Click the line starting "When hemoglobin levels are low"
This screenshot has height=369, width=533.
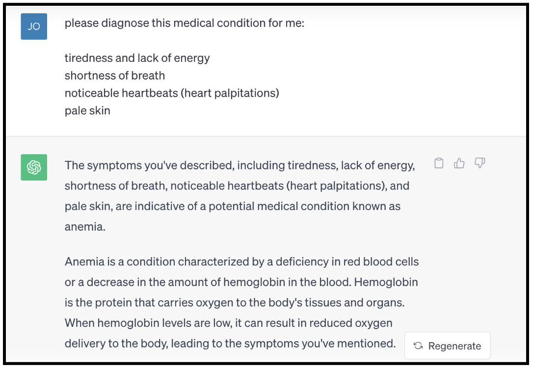(x=228, y=323)
